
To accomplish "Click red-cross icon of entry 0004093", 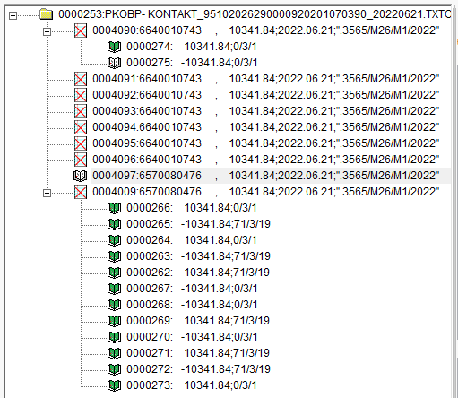I will coord(81,111).
